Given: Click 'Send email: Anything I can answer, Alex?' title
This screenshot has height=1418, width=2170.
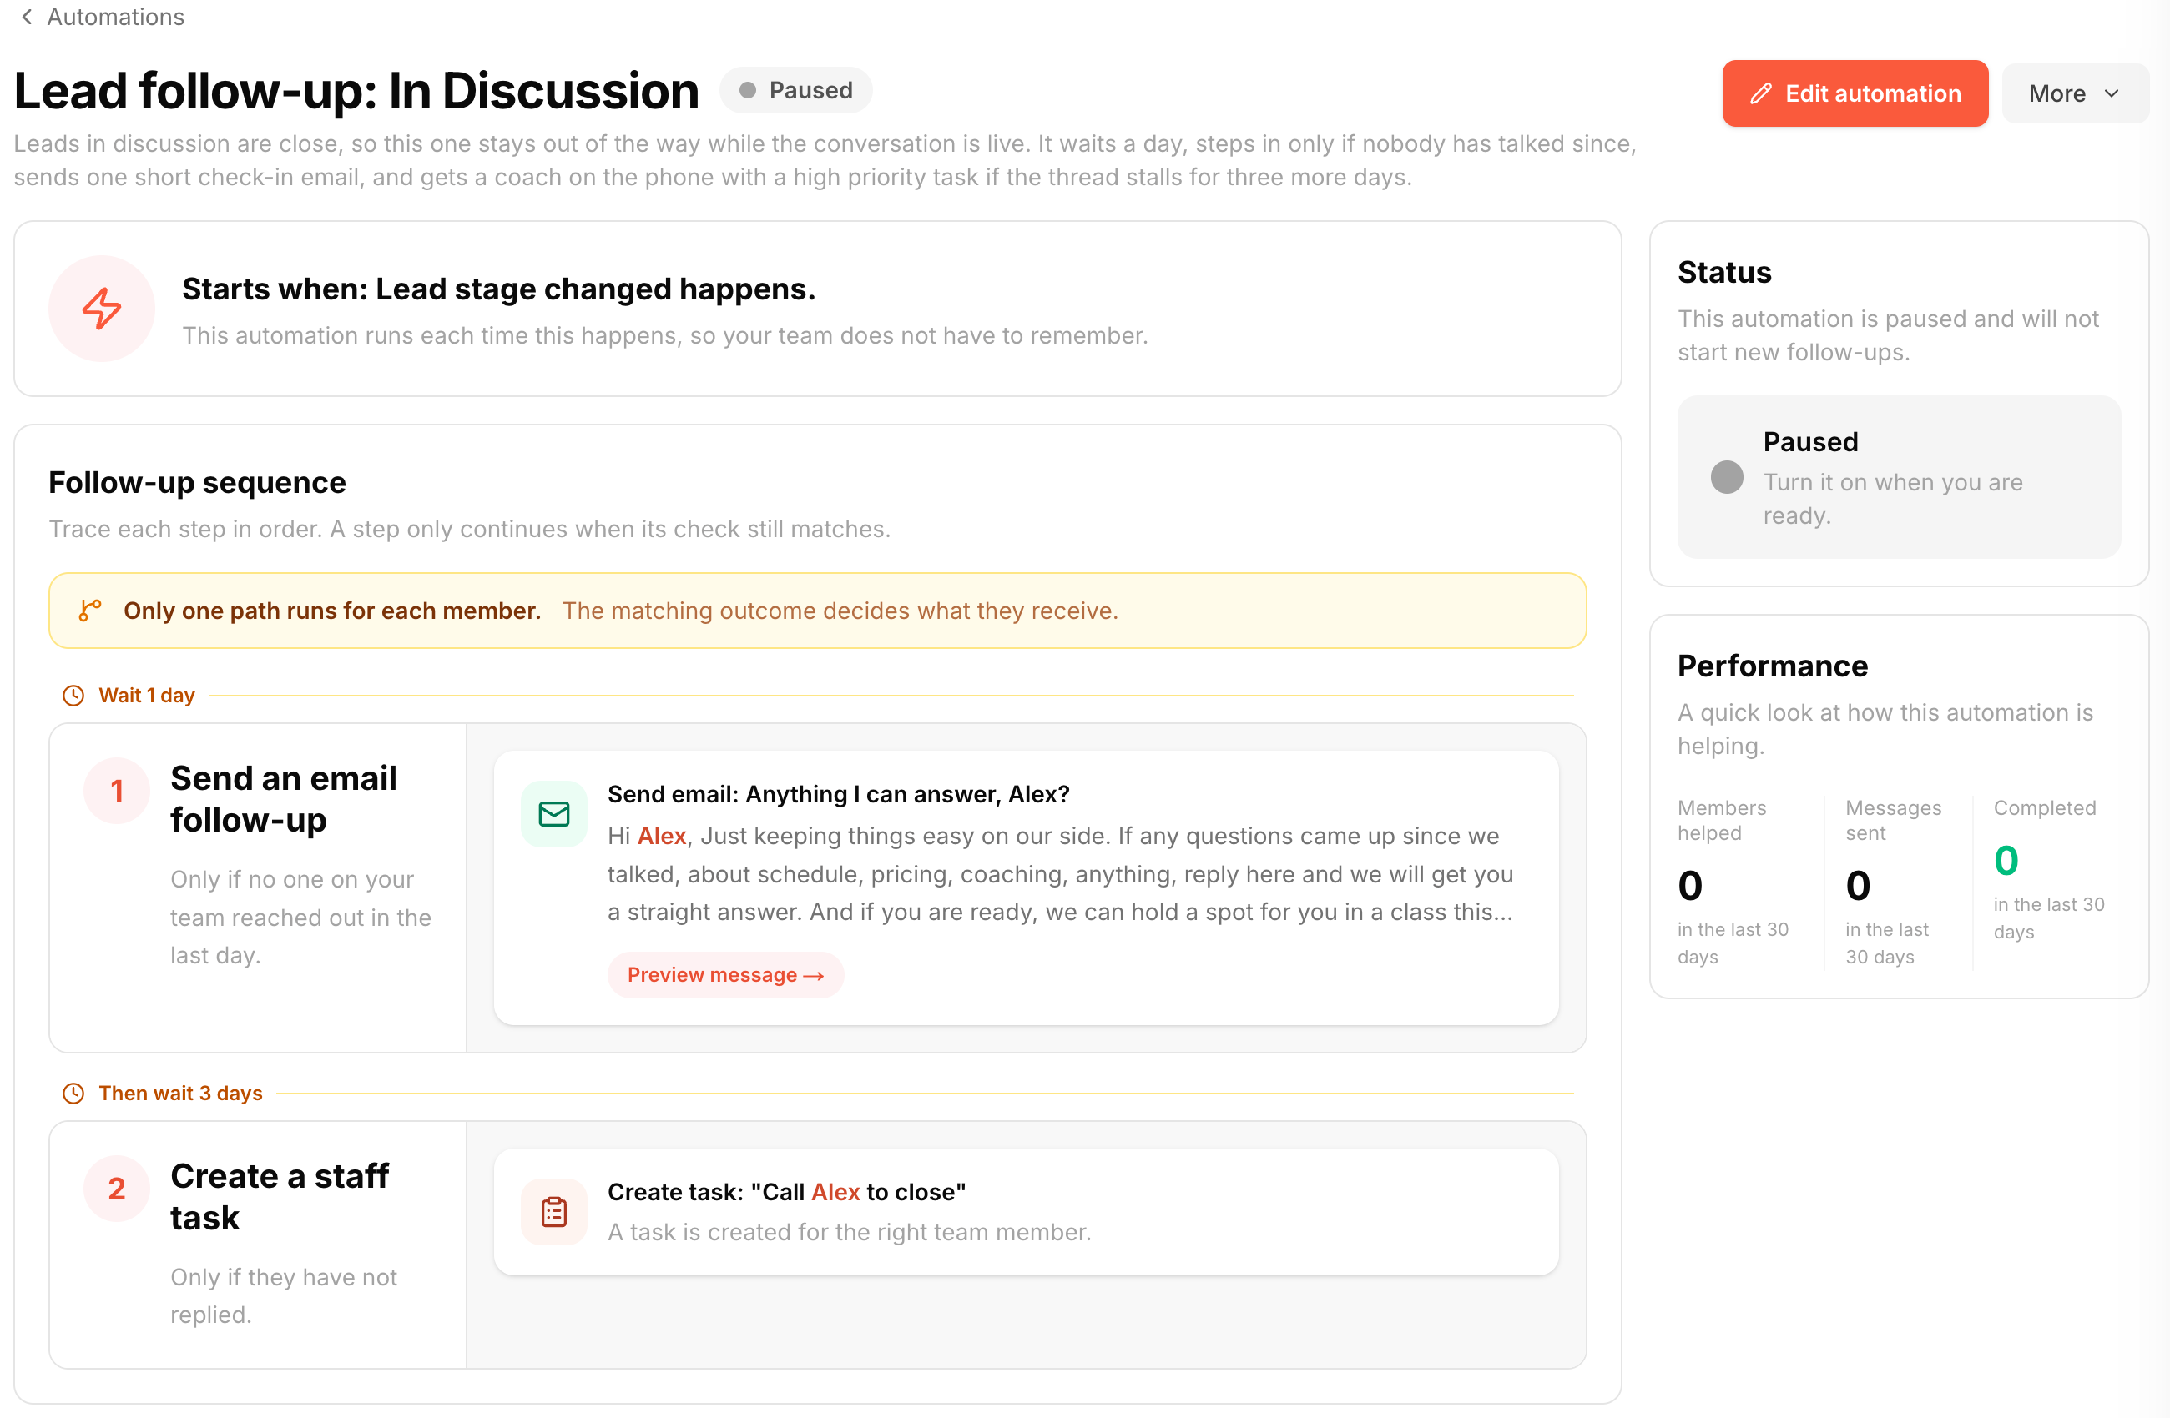Looking at the screenshot, I should point(839,794).
